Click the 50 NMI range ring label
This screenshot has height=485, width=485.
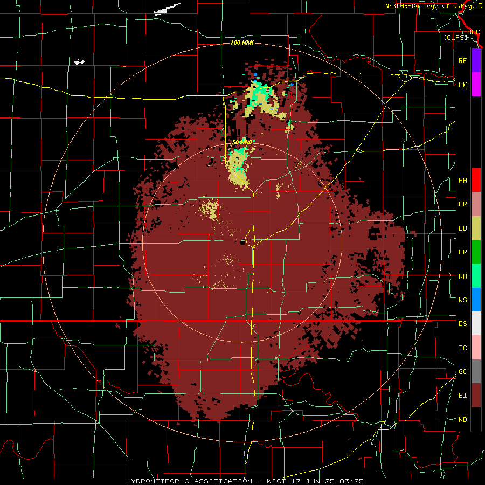pyautogui.click(x=242, y=142)
